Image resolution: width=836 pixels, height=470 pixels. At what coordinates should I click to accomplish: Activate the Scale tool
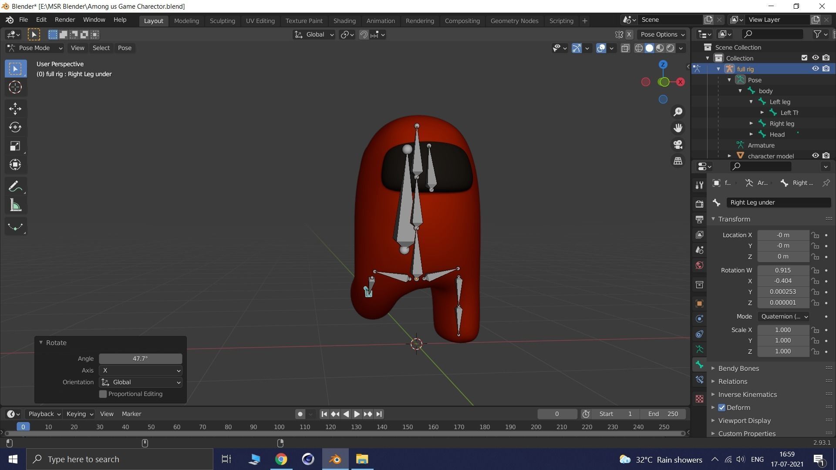15,146
